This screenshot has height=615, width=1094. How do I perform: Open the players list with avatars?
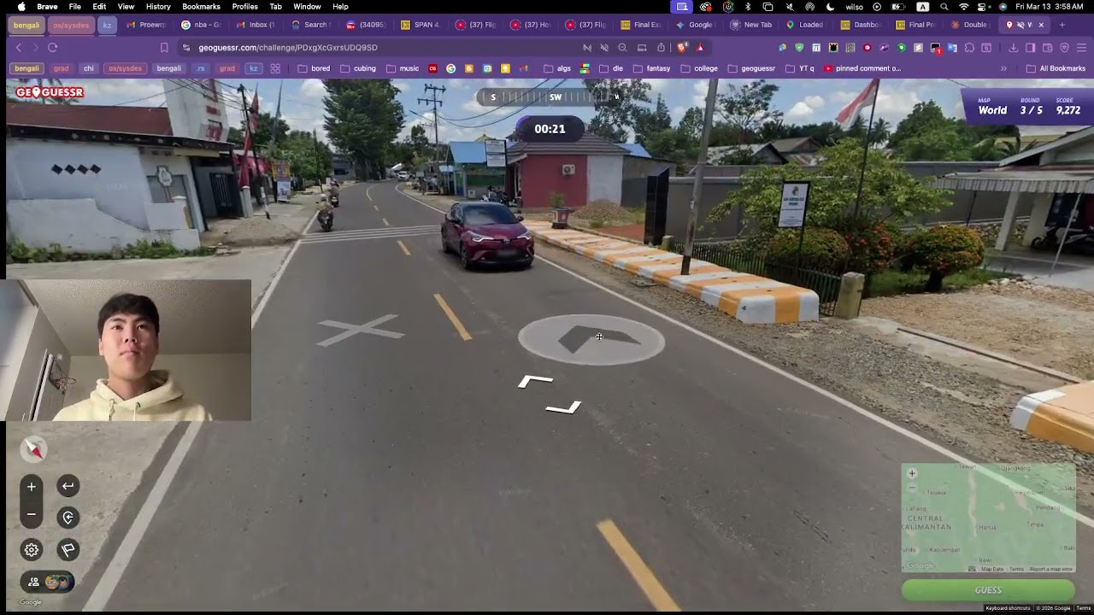pyautogui.click(x=48, y=582)
